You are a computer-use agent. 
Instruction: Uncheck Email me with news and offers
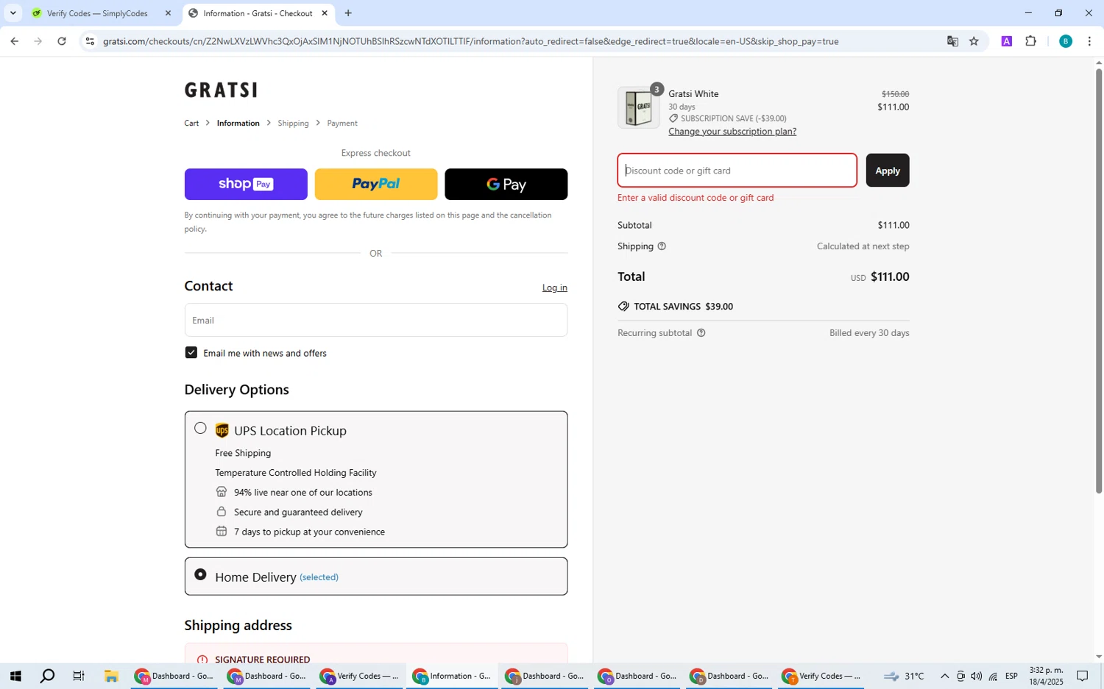(x=191, y=353)
